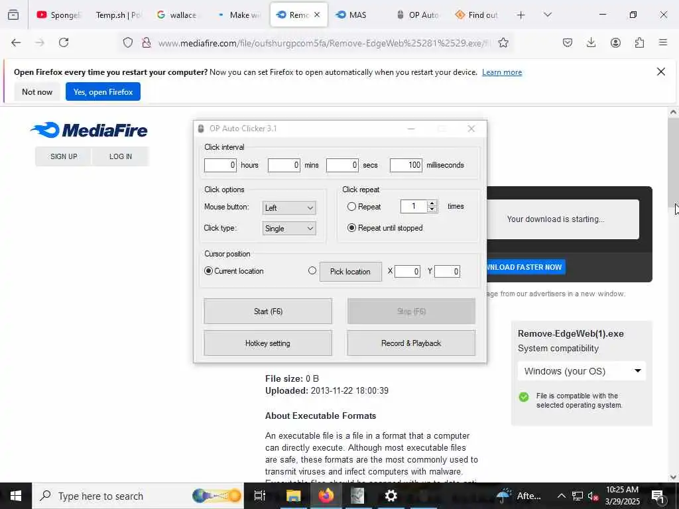679x509 pixels.
Task: Dismiss the Firefox startup notification bar
Action: (661, 72)
